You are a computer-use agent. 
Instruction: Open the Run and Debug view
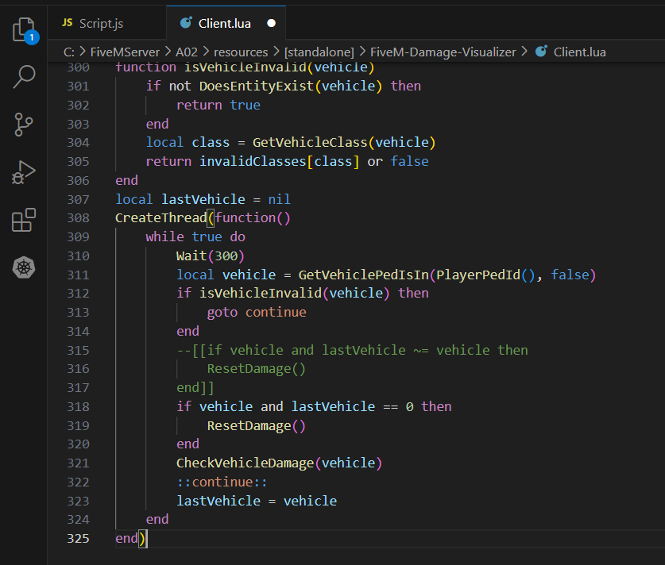click(24, 172)
